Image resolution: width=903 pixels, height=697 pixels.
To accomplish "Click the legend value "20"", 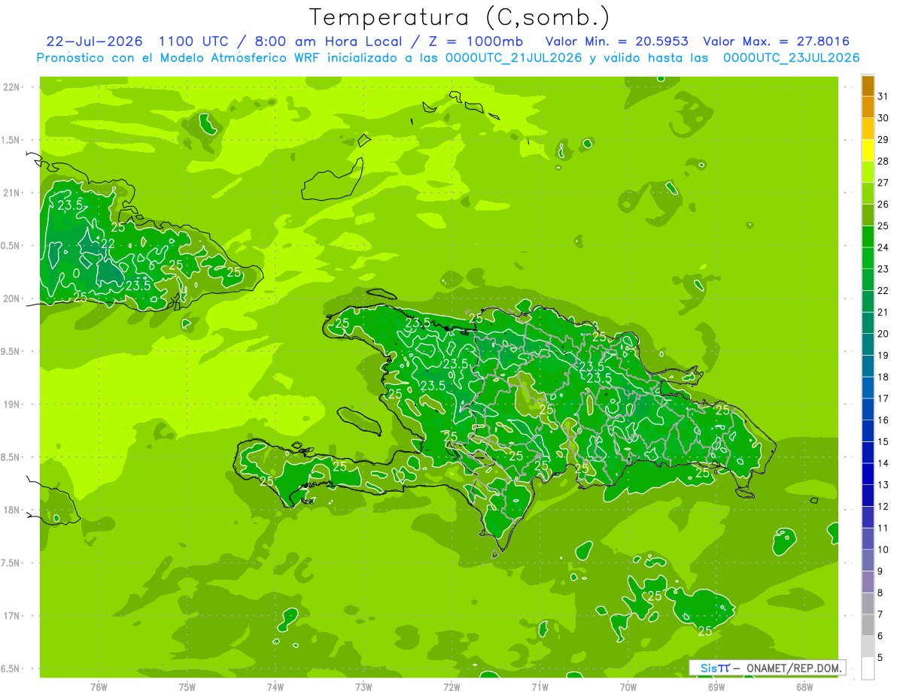I will (x=883, y=333).
